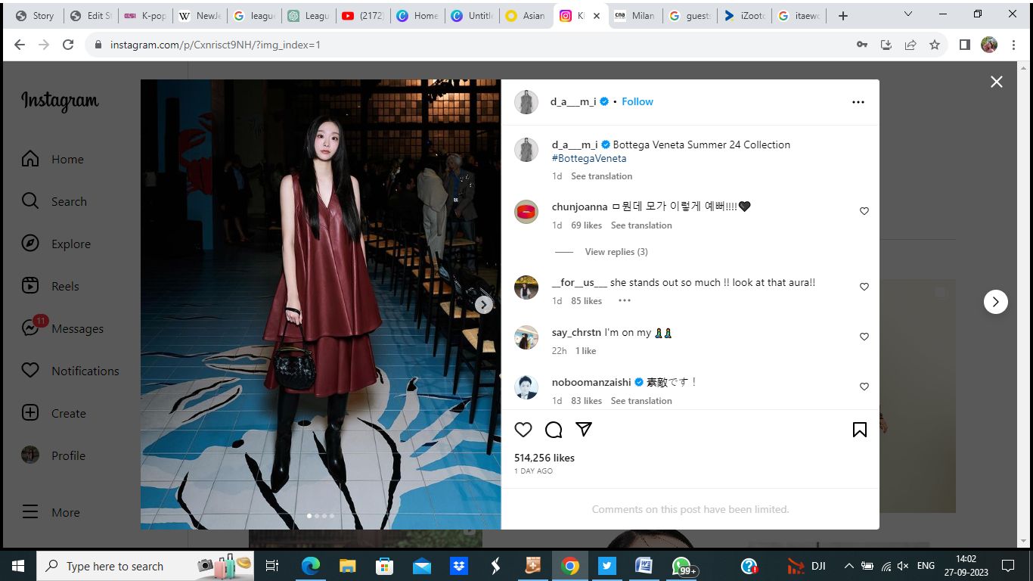Screen dimensions: 1033x581
Task: Save post with bookmark icon
Action: click(859, 430)
